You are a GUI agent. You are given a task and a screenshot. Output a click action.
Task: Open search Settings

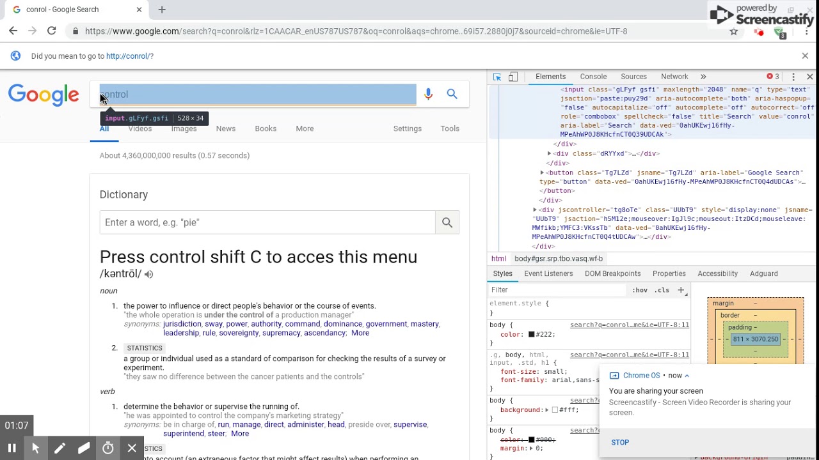click(408, 128)
